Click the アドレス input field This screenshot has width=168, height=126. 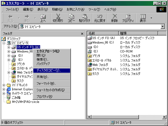[x=90, y=27]
